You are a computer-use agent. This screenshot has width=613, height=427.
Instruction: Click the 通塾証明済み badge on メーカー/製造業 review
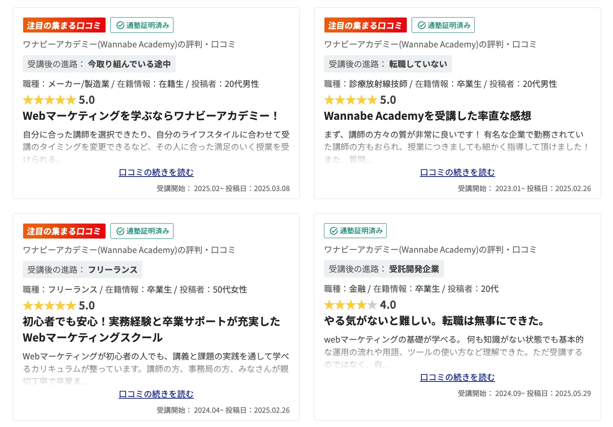click(142, 25)
